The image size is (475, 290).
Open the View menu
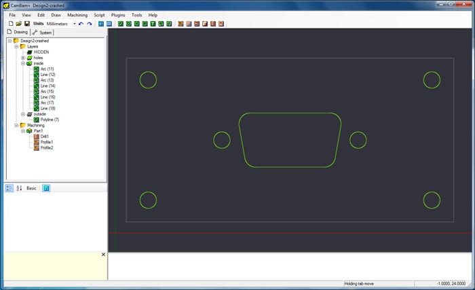26,15
